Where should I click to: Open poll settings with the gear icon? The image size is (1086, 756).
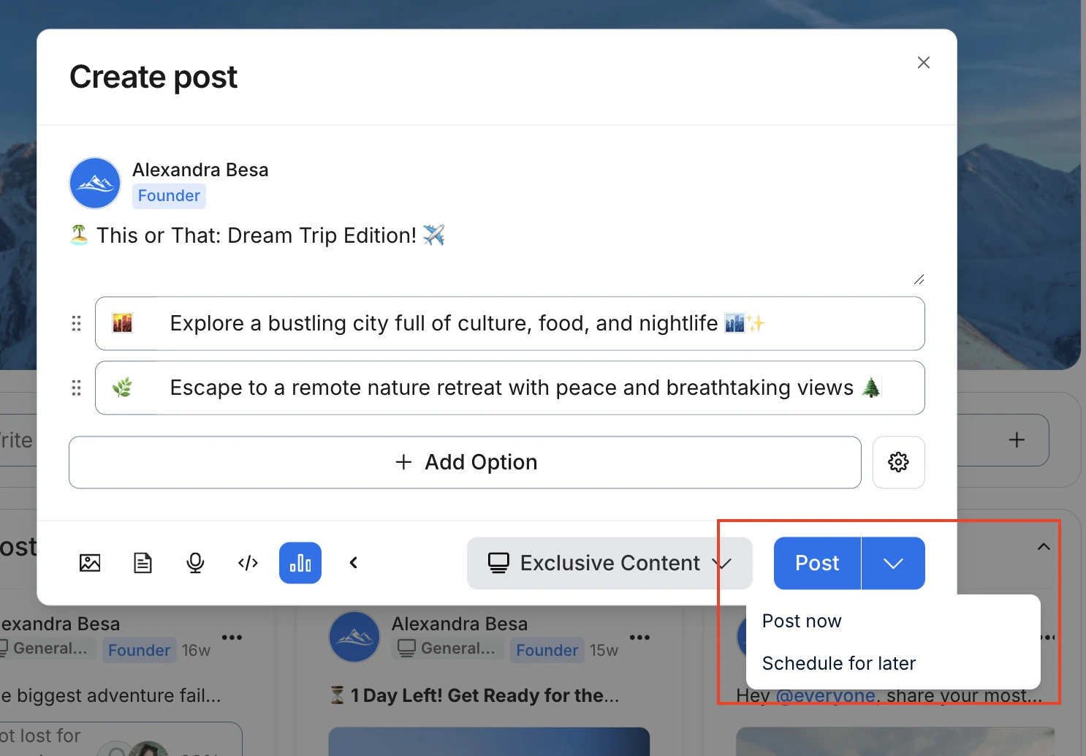899,462
